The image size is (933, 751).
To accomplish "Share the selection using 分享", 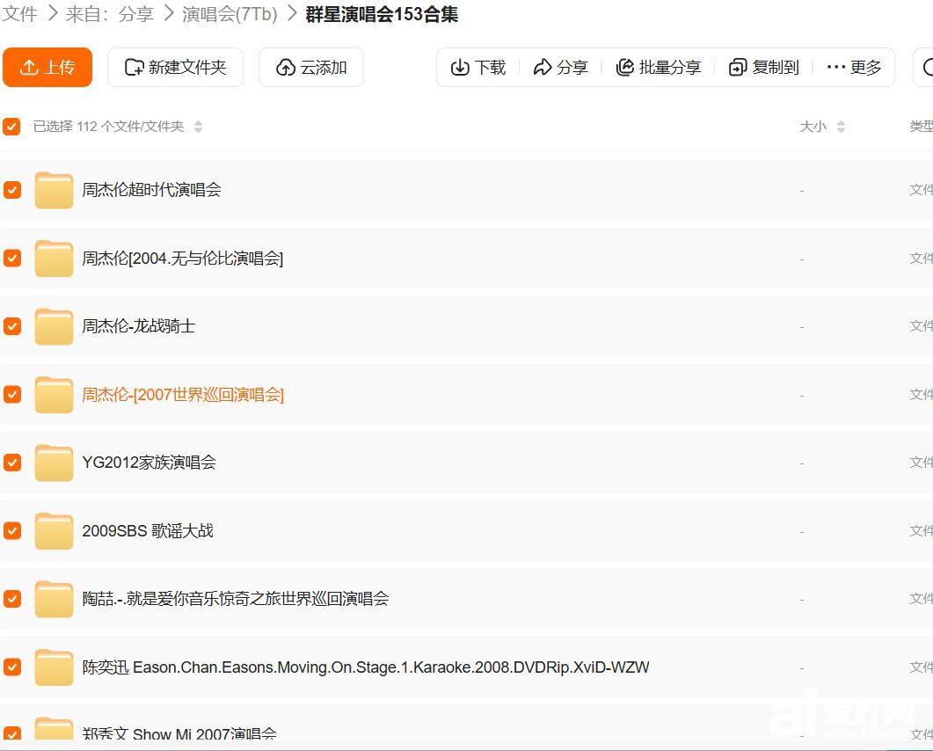I will tap(560, 67).
